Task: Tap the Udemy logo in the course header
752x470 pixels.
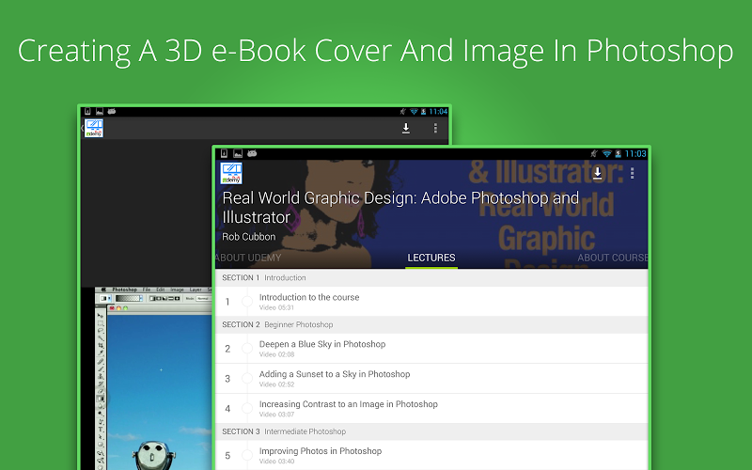Action: pos(231,173)
